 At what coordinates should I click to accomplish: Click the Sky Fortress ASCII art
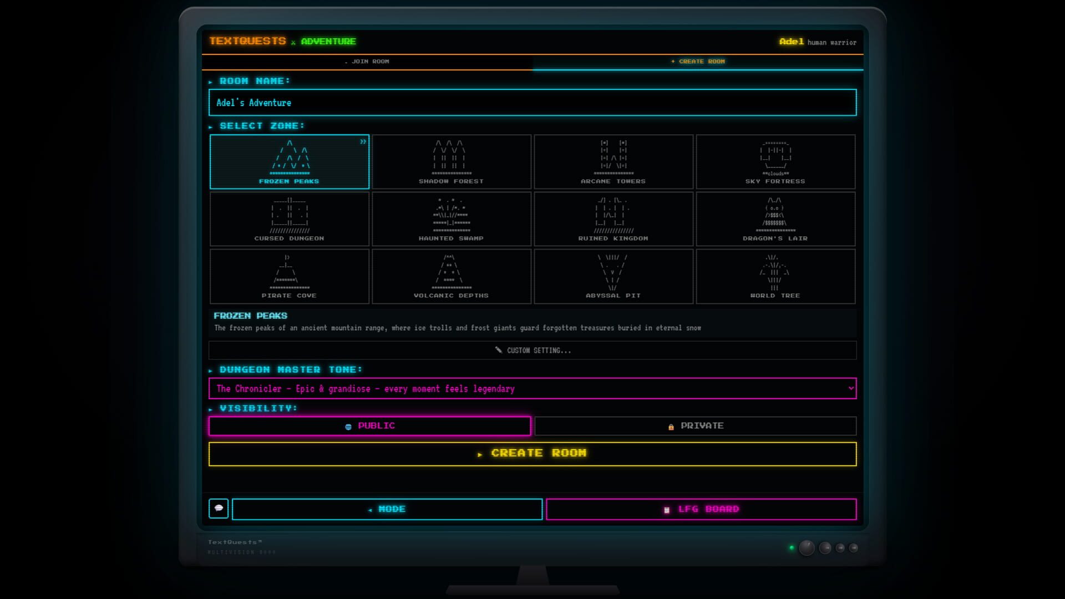[x=775, y=158]
